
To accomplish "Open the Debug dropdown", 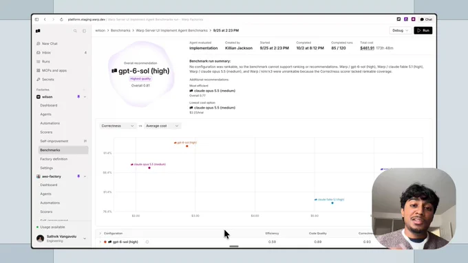I will pos(401,30).
